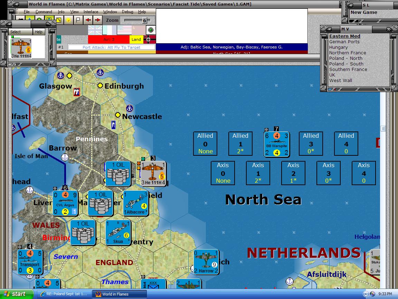
Task: Click the factory icon near Glasgow
Action: tap(77, 92)
